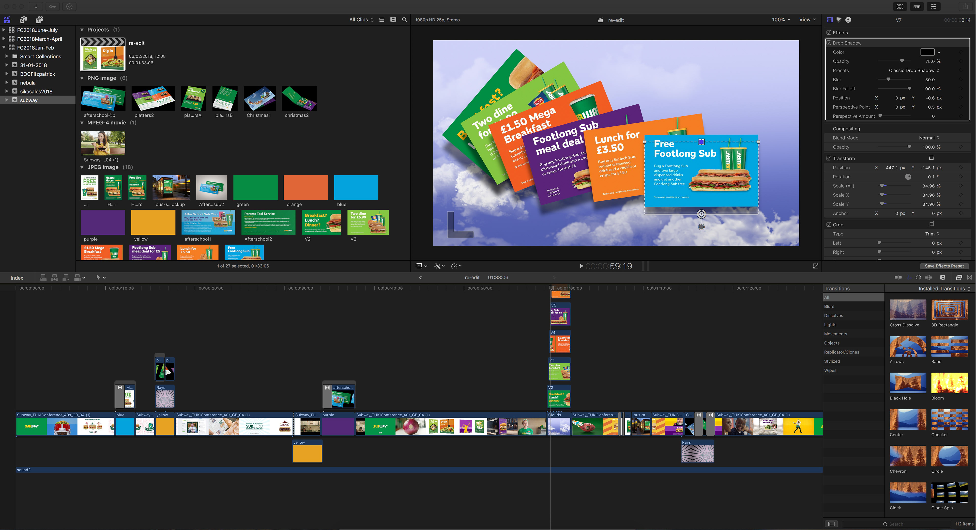This screenshot has width=976, height=530.
Task: Click the Insert clip edit button
Action: coord(55,278)
